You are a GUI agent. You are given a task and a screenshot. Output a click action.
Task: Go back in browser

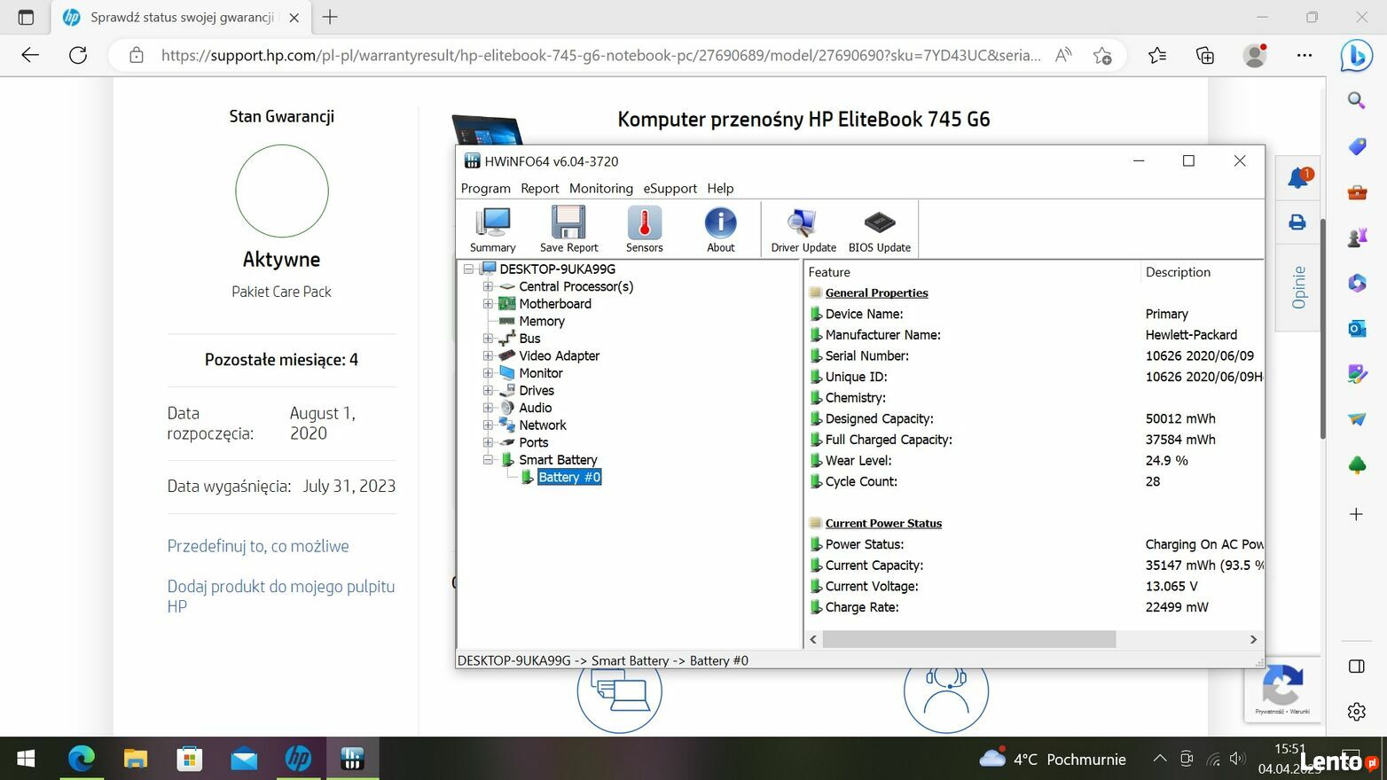coord(30,55)
